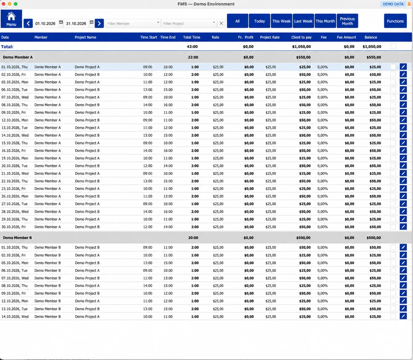Tick the checkbox in the Total row
Screen dimensions: 413x360
(x=393, y=46)
